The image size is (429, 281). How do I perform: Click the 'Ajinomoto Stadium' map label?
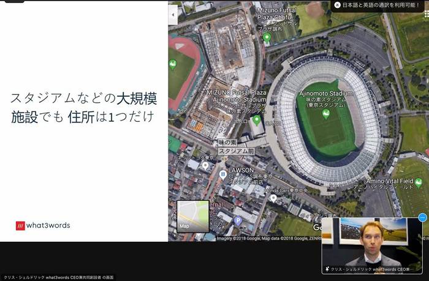(326, 94)
